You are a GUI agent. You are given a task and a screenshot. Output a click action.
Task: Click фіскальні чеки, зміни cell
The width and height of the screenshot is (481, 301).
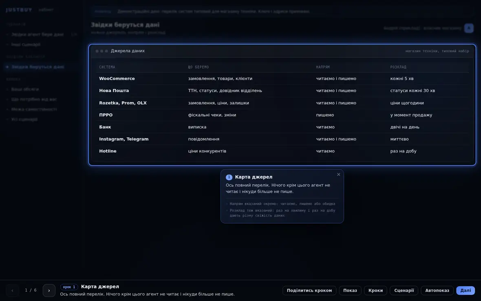click(x=212, y=115)
